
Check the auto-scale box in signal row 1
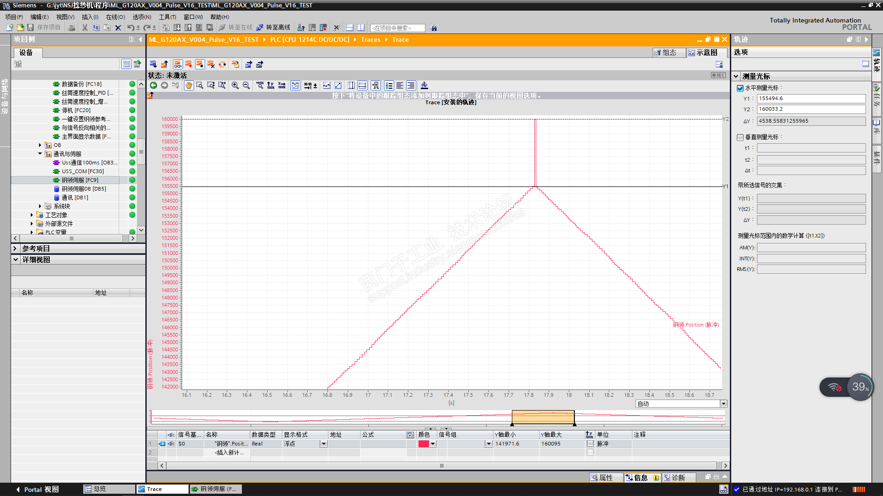click(x=590, y=444)
